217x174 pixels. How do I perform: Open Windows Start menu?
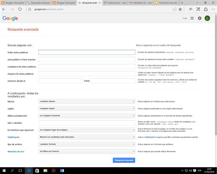[x=4, y=171]
